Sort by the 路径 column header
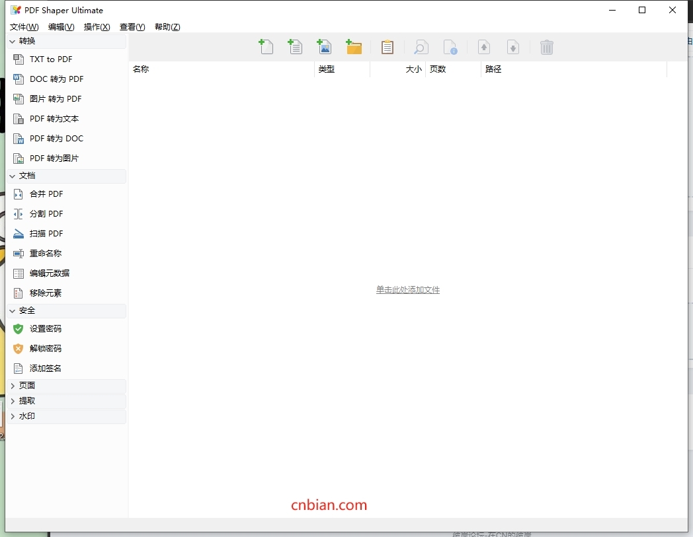This screenshot has height=537, width=693. click(574, 69)
